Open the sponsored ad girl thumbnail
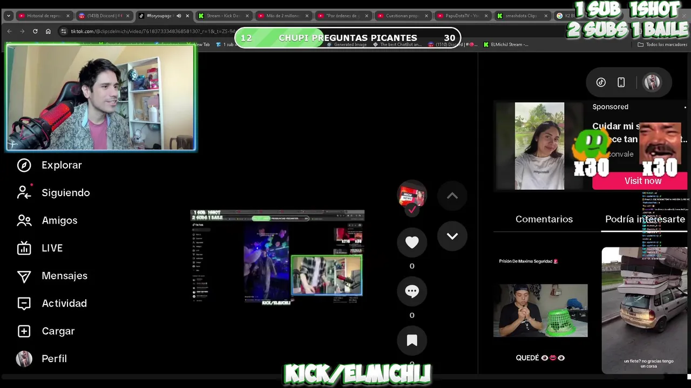This screenshot has width=691, height=388. [x=539, y=146]
